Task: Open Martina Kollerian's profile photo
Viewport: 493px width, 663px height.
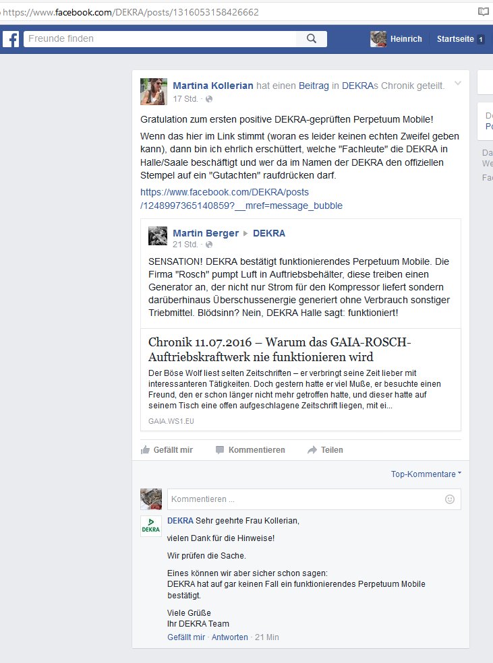Action: pyautogui.click(x=154, y=92)
